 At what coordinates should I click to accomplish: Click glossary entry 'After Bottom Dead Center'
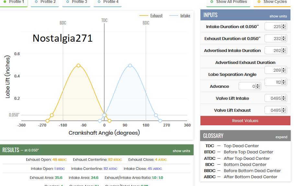coord(251,177)
